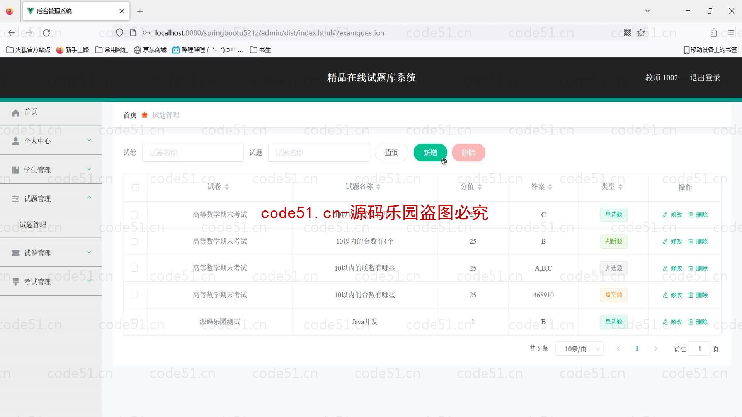Close the 后台管理系统 tab
The image size is (742, 417).
122,11
